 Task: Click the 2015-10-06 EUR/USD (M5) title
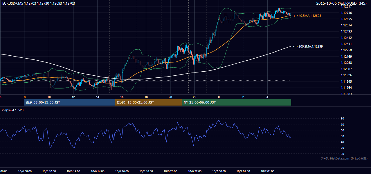342,3
